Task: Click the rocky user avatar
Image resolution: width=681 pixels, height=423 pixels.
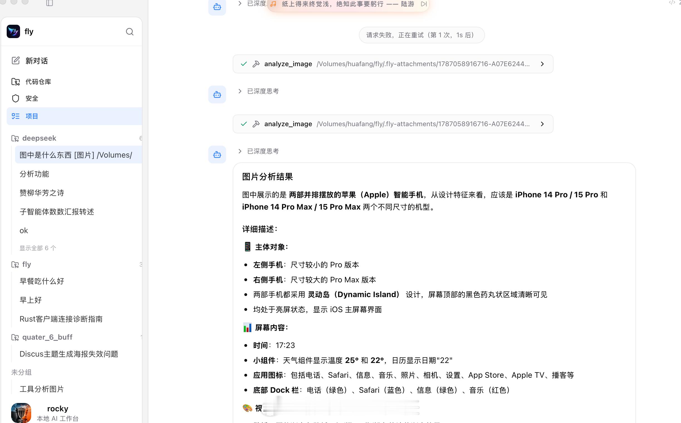Action: [x=21, y=413]
